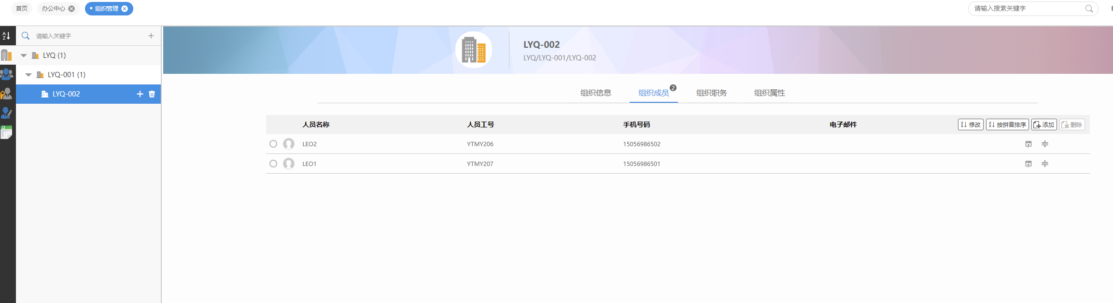Click the 修改 button
The width and height of the screenshot is (1113, 303).
pos(971,124)
